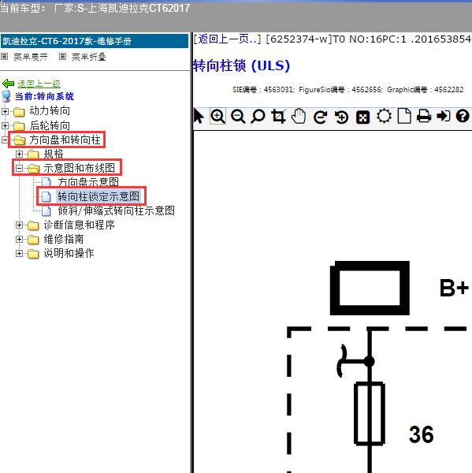
Task: Open the gear settings icon
Action: 384,117
